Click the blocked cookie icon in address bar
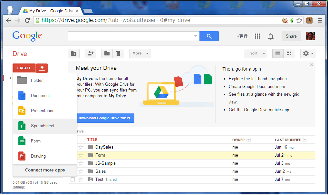 click(x=285, y=20)
